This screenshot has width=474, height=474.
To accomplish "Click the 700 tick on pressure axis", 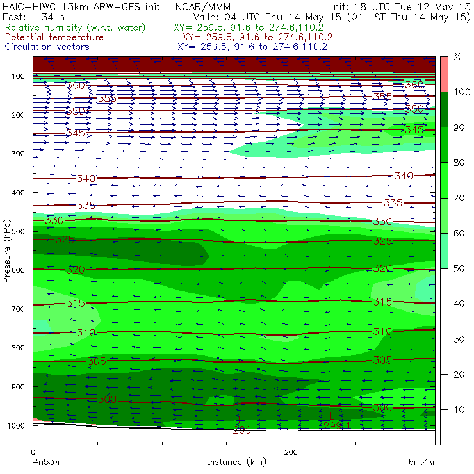I will point(18,309).
